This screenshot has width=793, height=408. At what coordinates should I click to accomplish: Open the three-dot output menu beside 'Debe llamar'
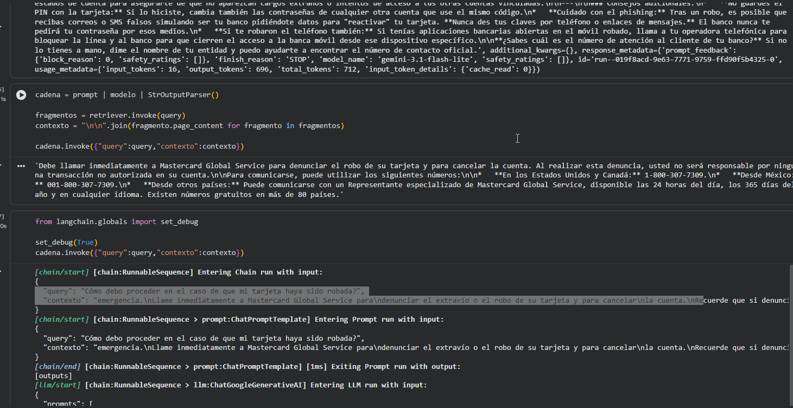point(21,166)
